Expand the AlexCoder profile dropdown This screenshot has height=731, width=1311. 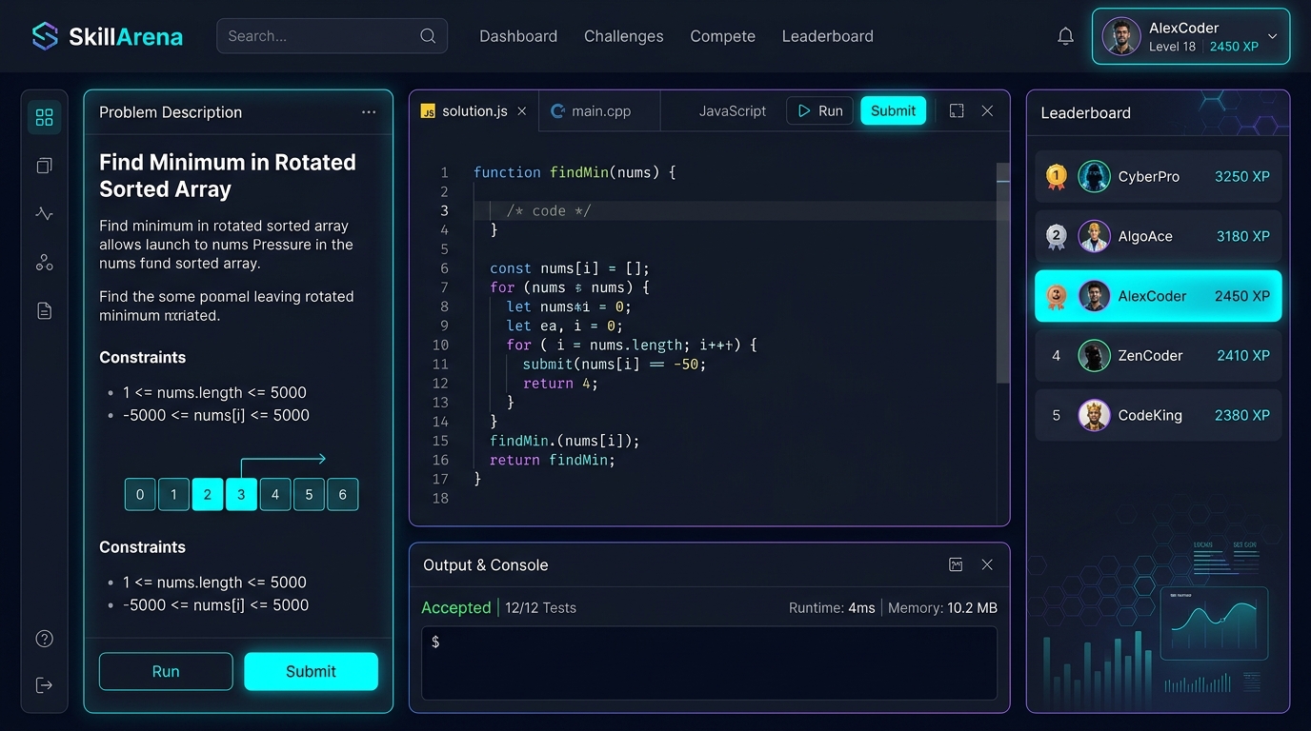point(1272,36)
